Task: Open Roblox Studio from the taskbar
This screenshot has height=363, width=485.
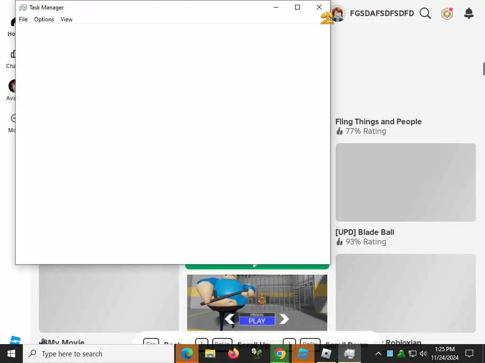Action: click(x=303, y=354)
